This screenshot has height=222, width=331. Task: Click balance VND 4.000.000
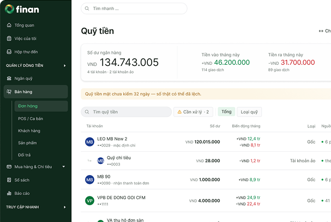point(204,201)
